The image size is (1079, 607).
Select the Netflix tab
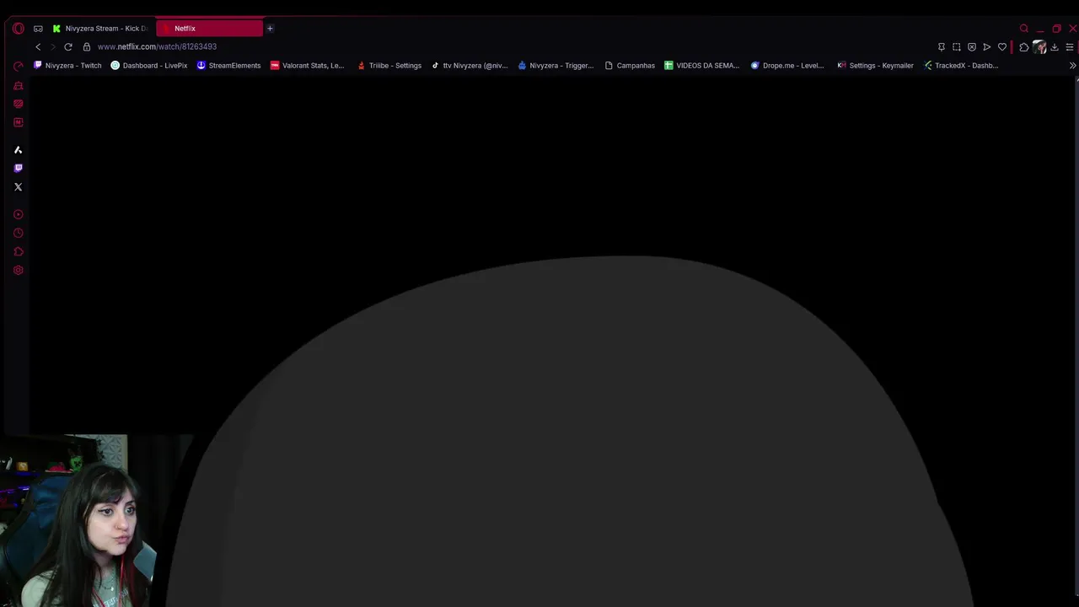pyautogui.click(x=209, y=29)
